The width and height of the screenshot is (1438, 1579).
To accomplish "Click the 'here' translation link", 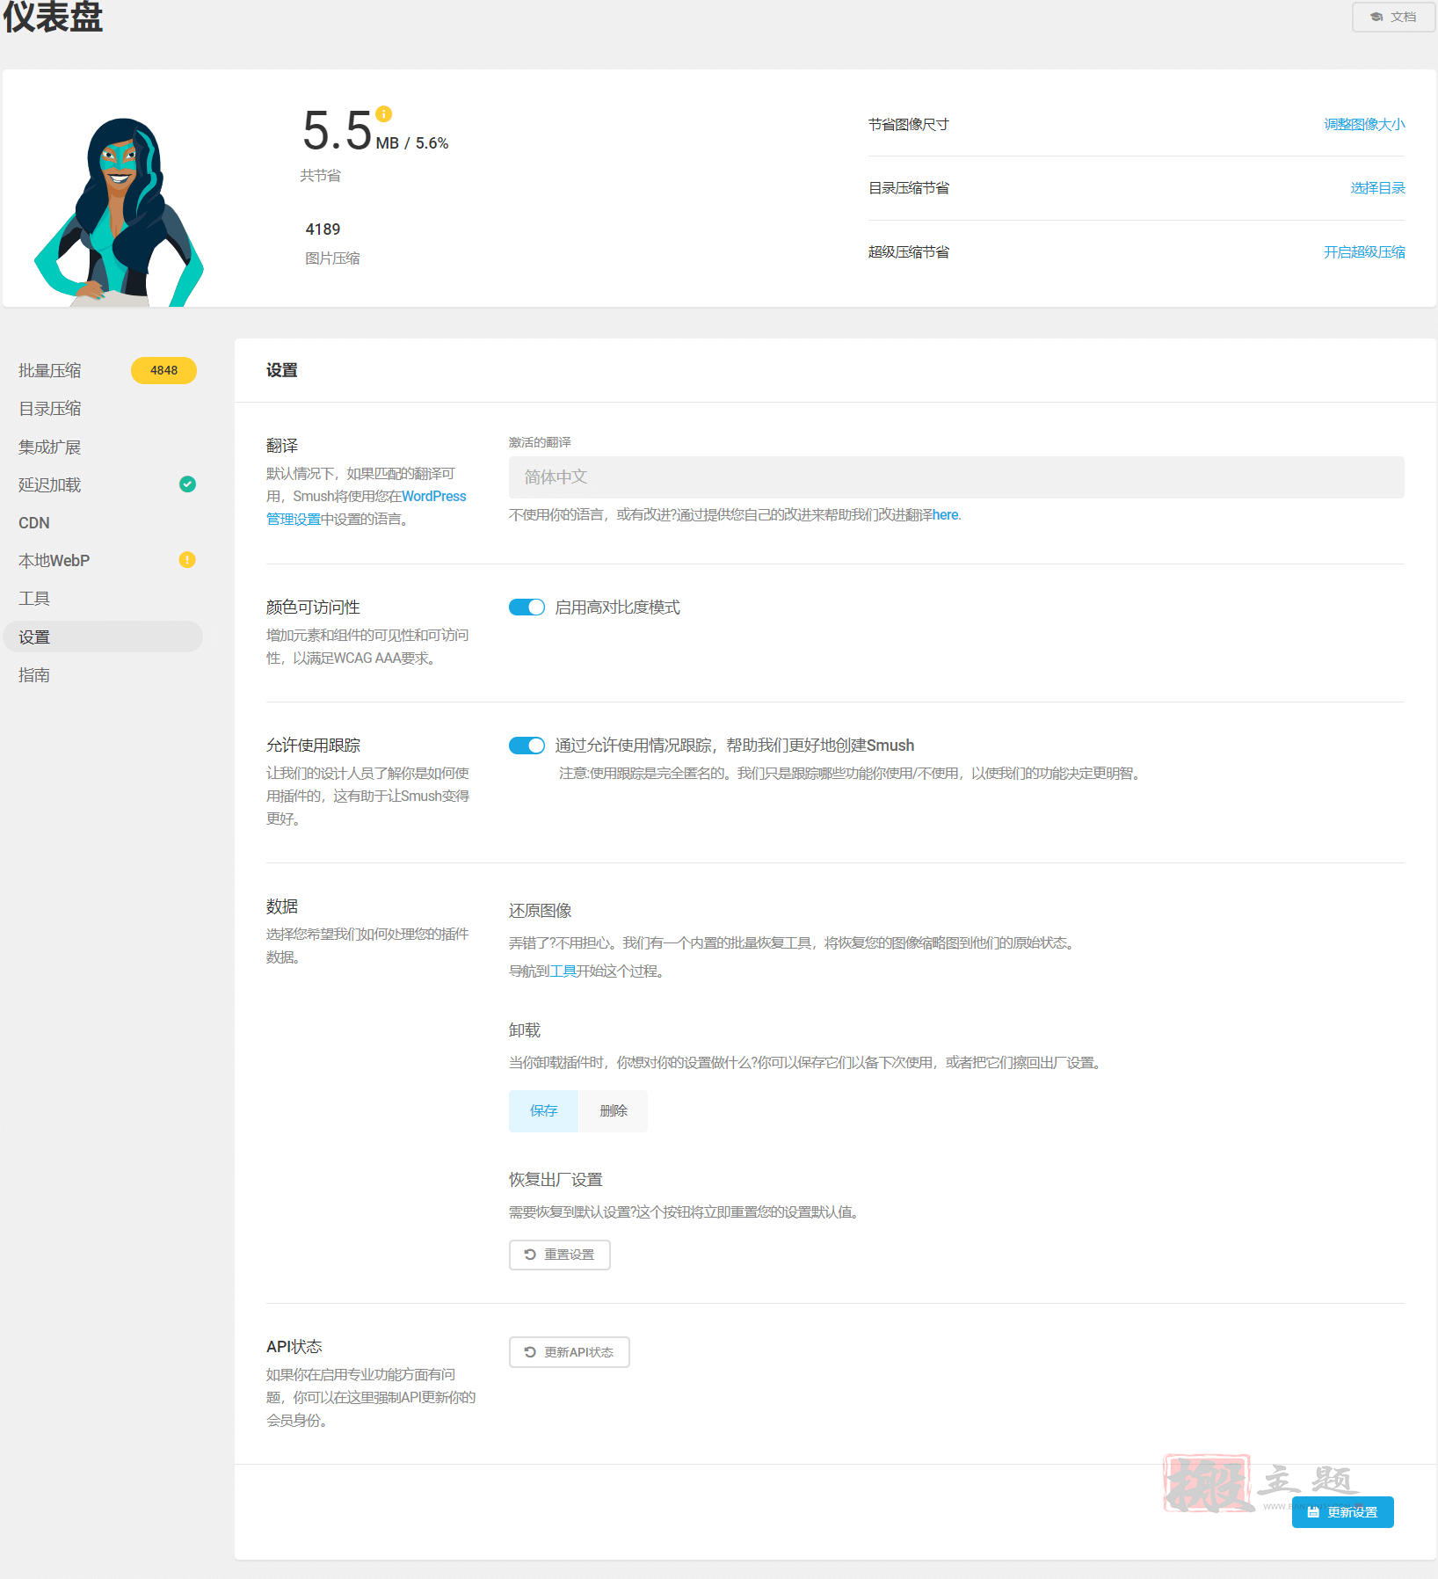I will (x=946, y=515).
